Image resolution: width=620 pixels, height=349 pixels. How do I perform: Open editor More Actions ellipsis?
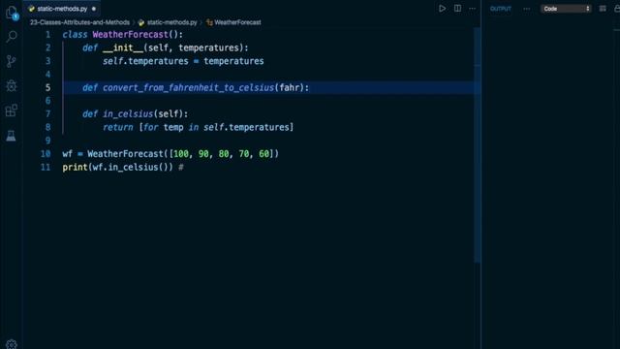pos(473,9)
